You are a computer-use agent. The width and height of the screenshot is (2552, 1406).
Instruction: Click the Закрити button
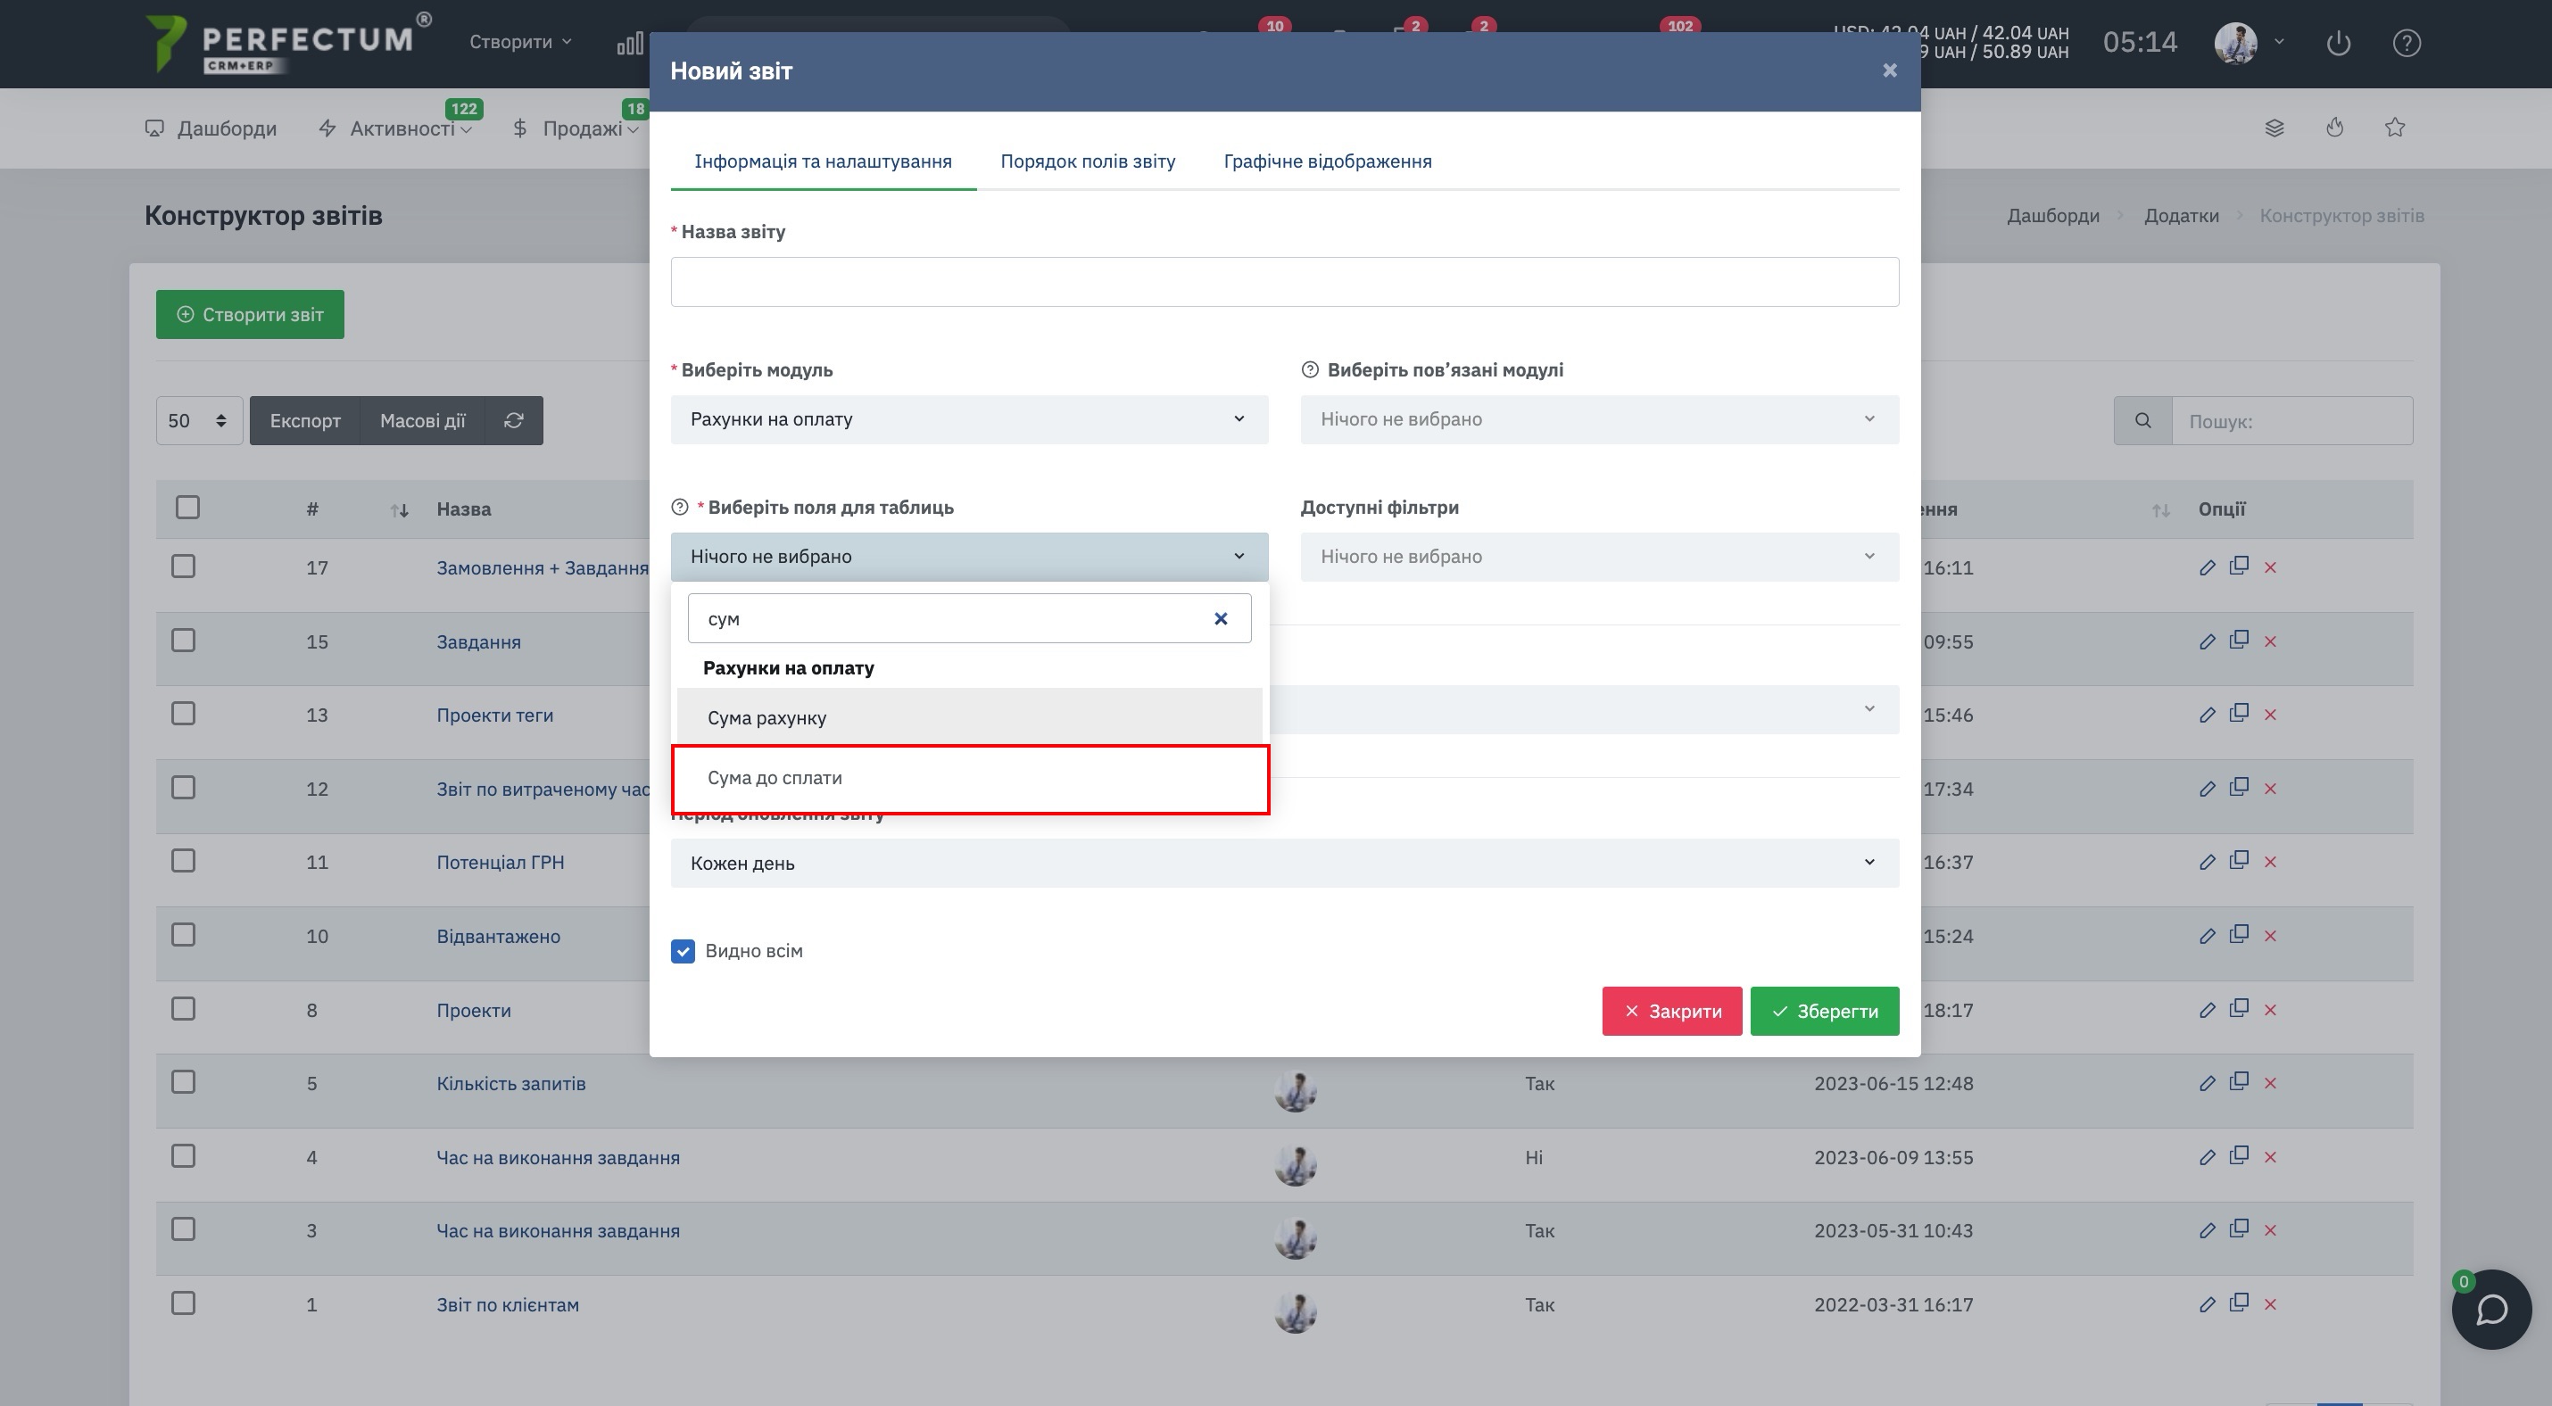click(1671, 1012)
